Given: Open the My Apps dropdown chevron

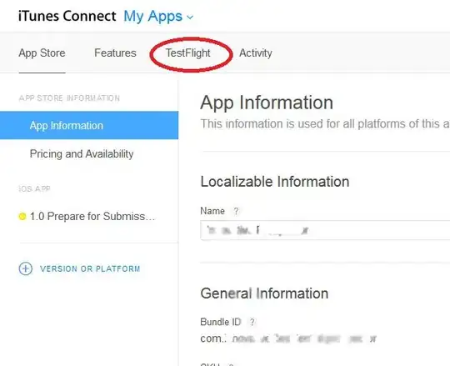Looking at the screenshot, I should (x=190, y=18).
